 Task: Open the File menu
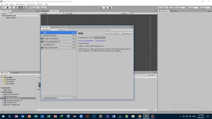pyautogui.click(x=2, y=4)
